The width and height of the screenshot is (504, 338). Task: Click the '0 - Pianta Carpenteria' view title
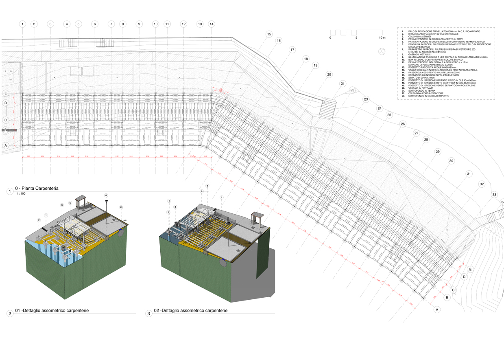point(37,189)
